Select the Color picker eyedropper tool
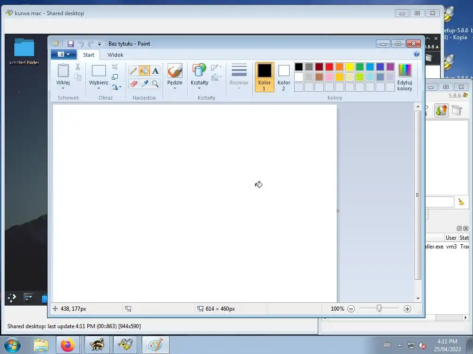Screen dimensions: 473x354 pyautogui.click(x=145, y=84)
